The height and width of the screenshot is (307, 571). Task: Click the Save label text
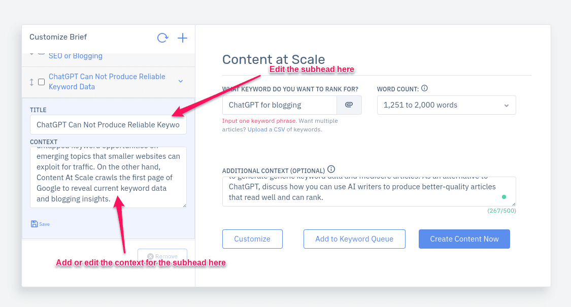pos(45,224)
